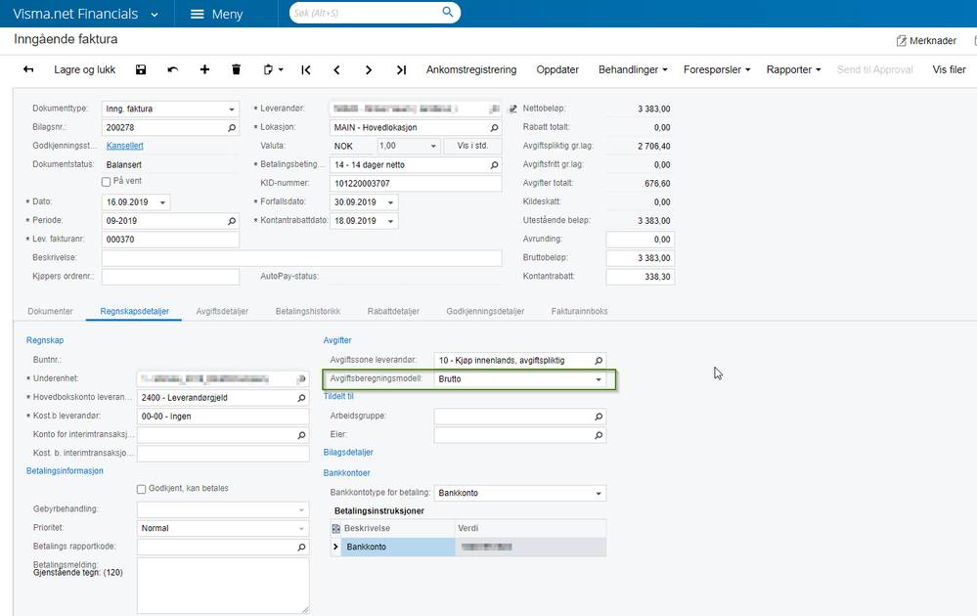Expand the Dokumenttype dropdown
Image resolution: width=977 pixels, height=616 pixels.
(232, 110)
